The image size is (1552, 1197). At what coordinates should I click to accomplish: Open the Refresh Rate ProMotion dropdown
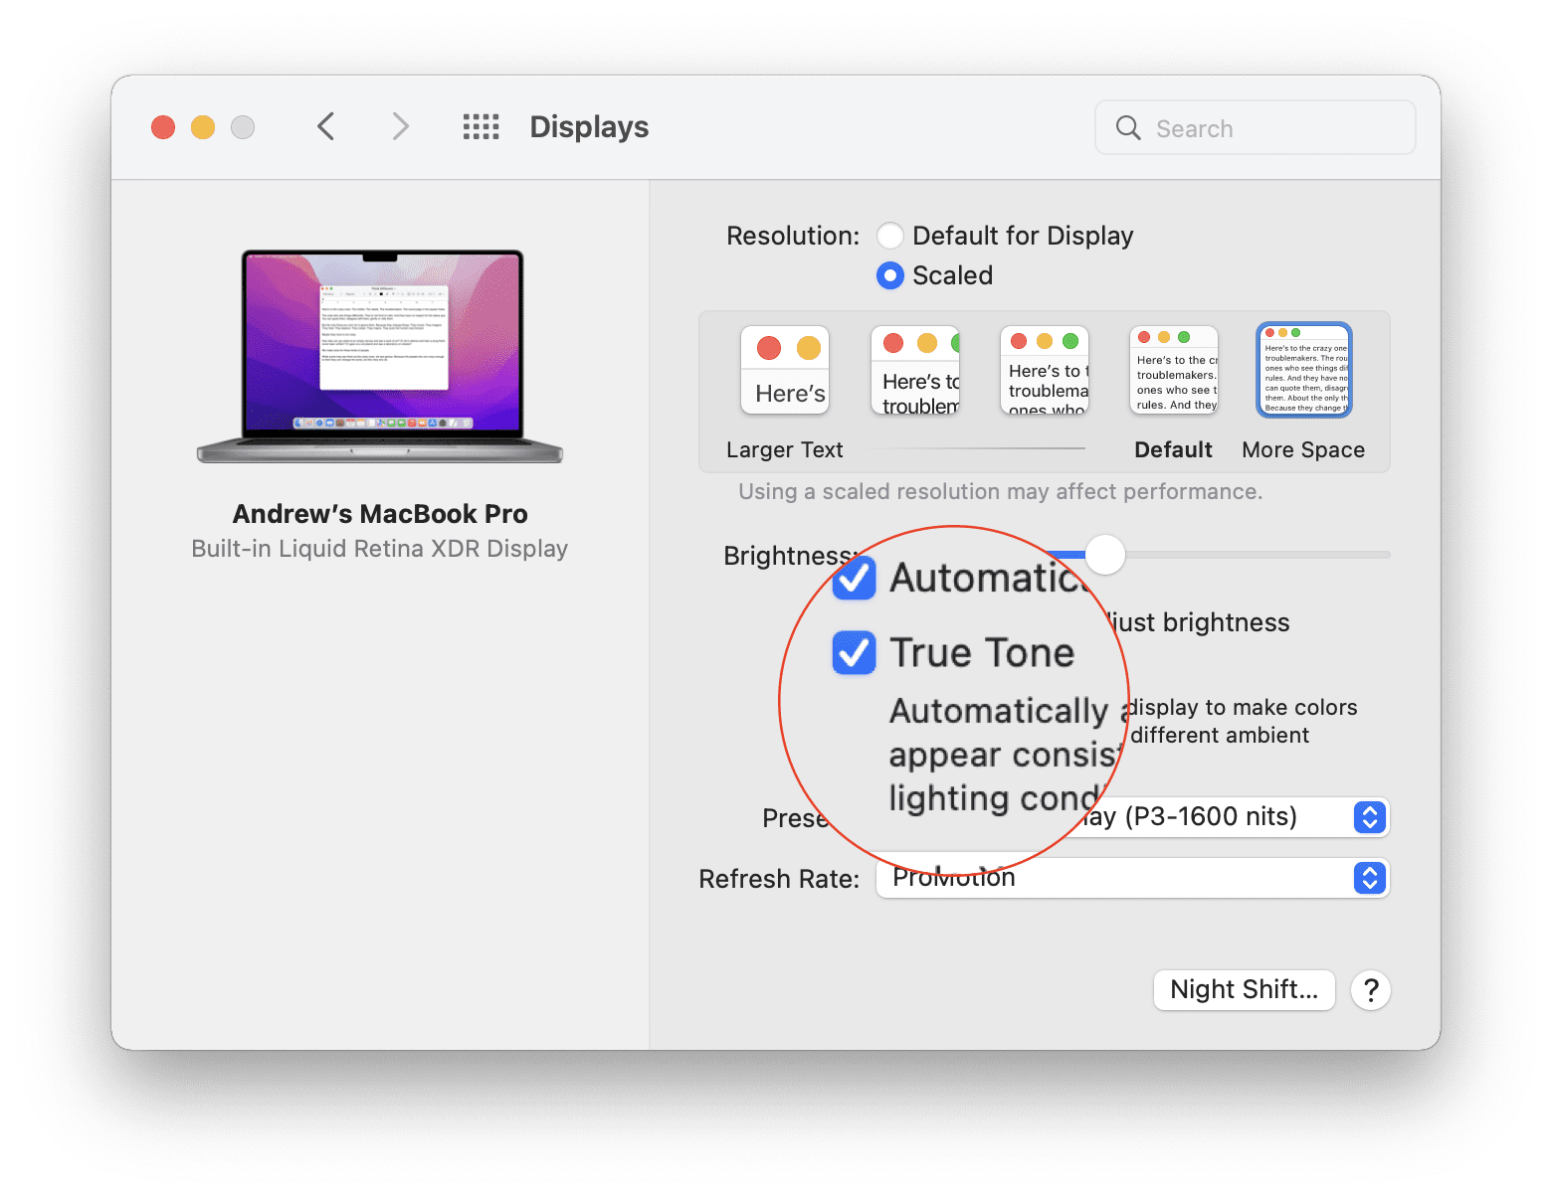(x=1132, y=878)
